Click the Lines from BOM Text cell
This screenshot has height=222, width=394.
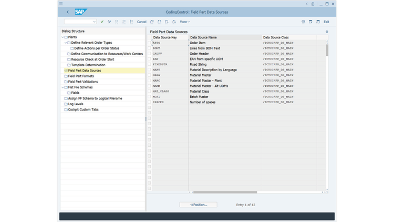pos(225,48)
